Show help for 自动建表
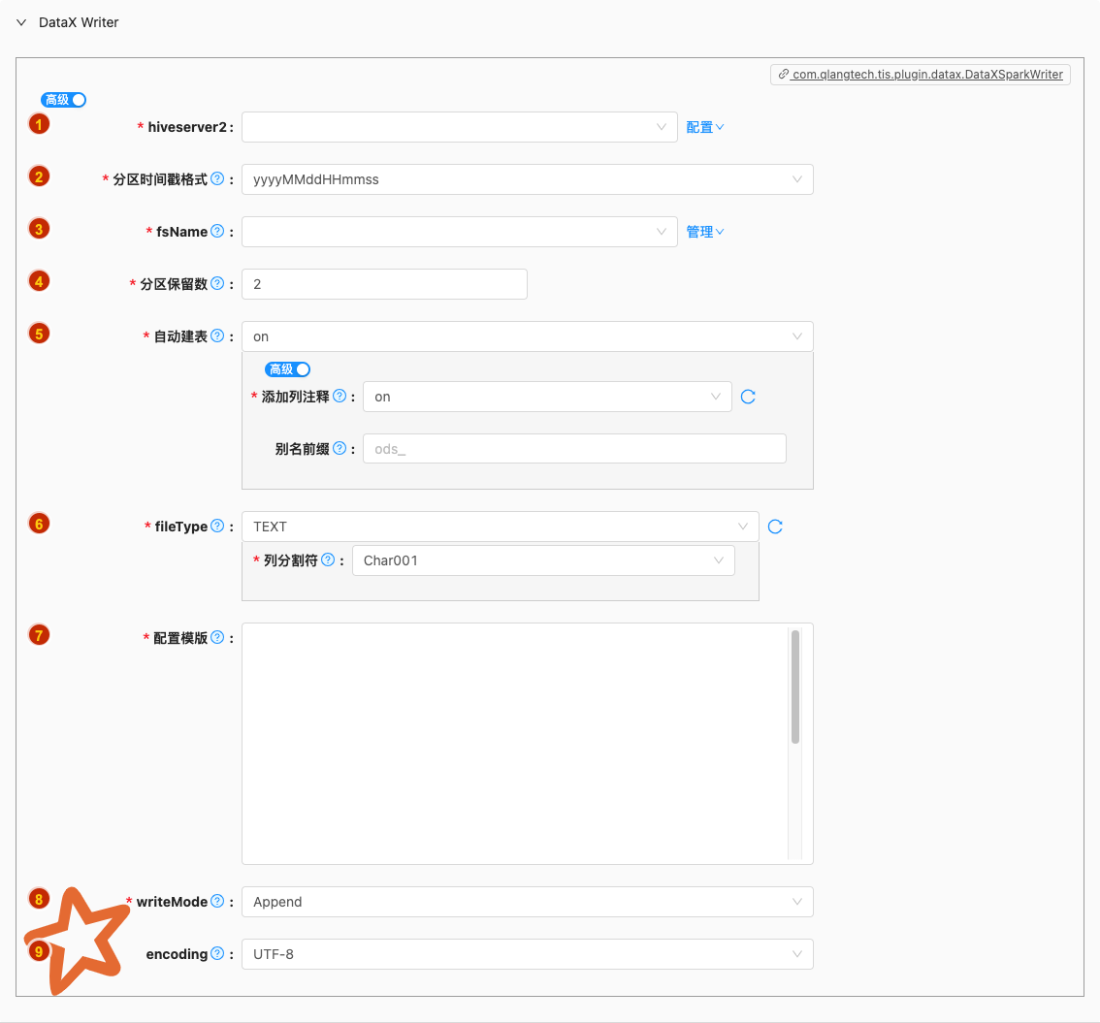The image size is (1100, 1023). coord(217,336)
